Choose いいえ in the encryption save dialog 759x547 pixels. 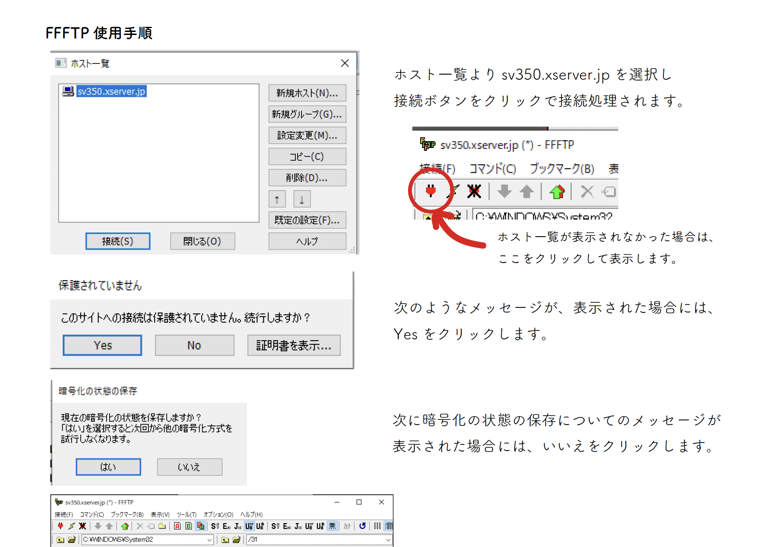[189, 467]
